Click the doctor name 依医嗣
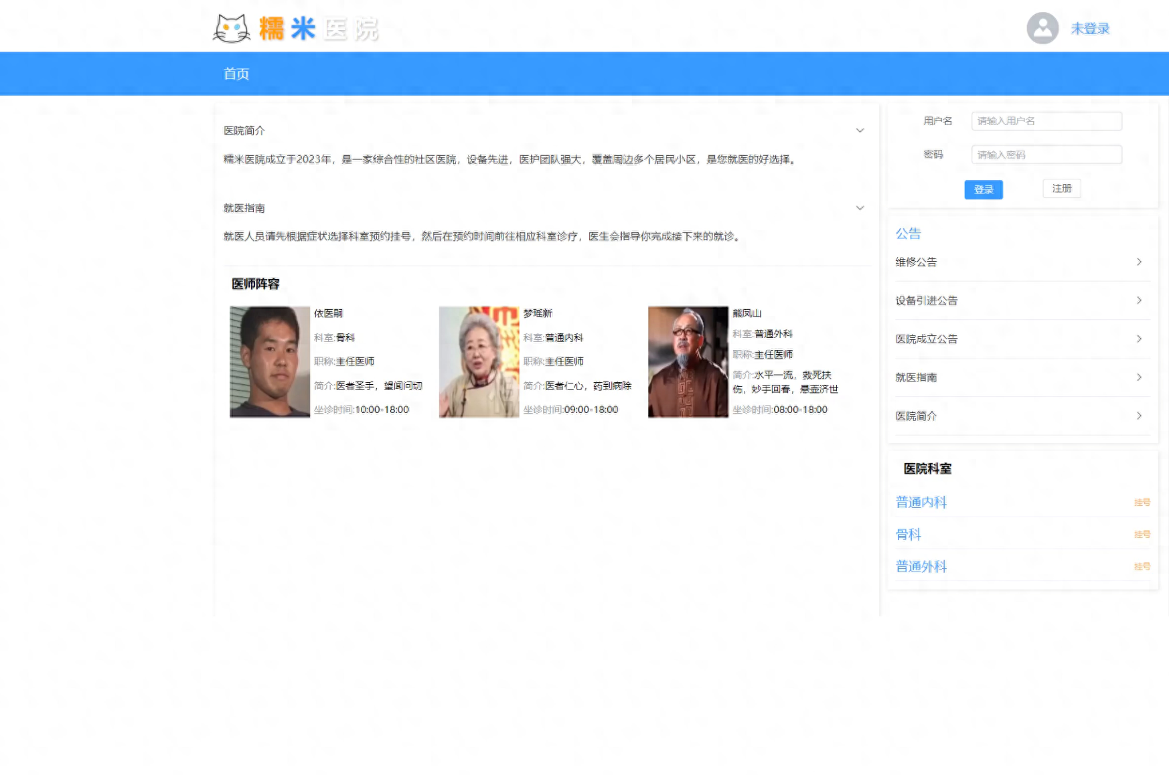 point(328,313)
